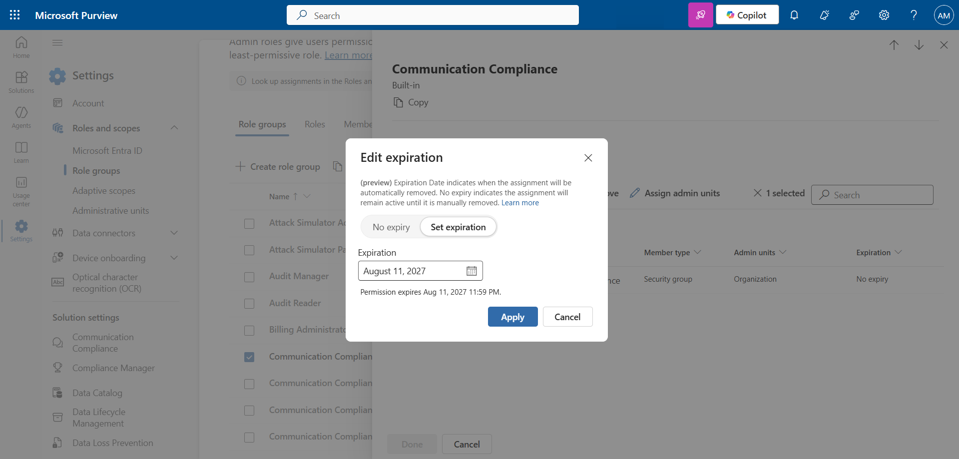
Task: Click the copy icon beside Create role group
Action: pos(338,166)
